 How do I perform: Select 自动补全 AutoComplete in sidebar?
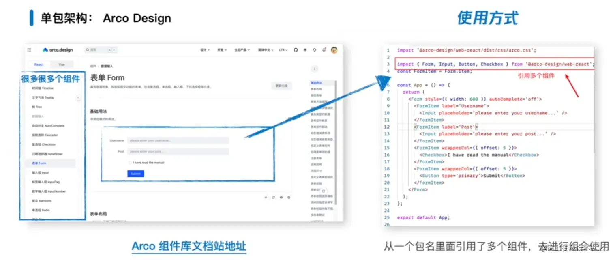[48, 126]
